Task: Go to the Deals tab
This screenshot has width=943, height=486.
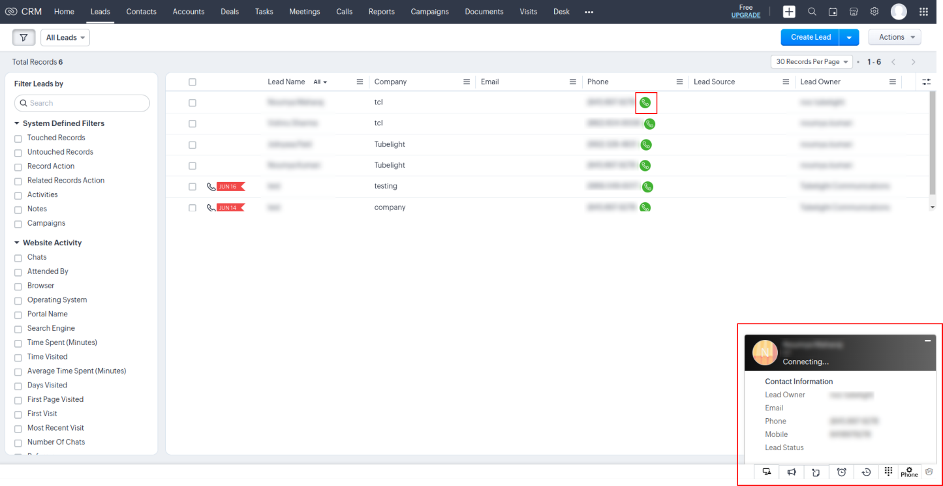Action: click(x=230, y=12)
